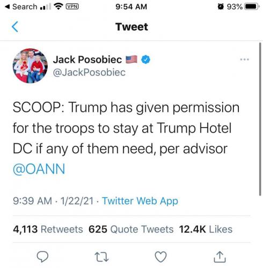This screenshot has height=268, width=263.
Task: Like the tweet with the heart icon
Action: (x=160, y=257)
